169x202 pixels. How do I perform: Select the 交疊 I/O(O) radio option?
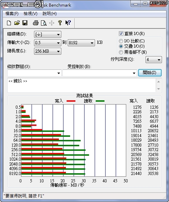click(121, 46)
